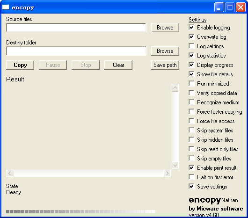Close the encopy window
The width and height of the screenshot is (248, 218).
coord(241,7)
